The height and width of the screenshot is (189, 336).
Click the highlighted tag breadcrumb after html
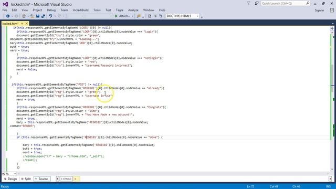(77, 179)
